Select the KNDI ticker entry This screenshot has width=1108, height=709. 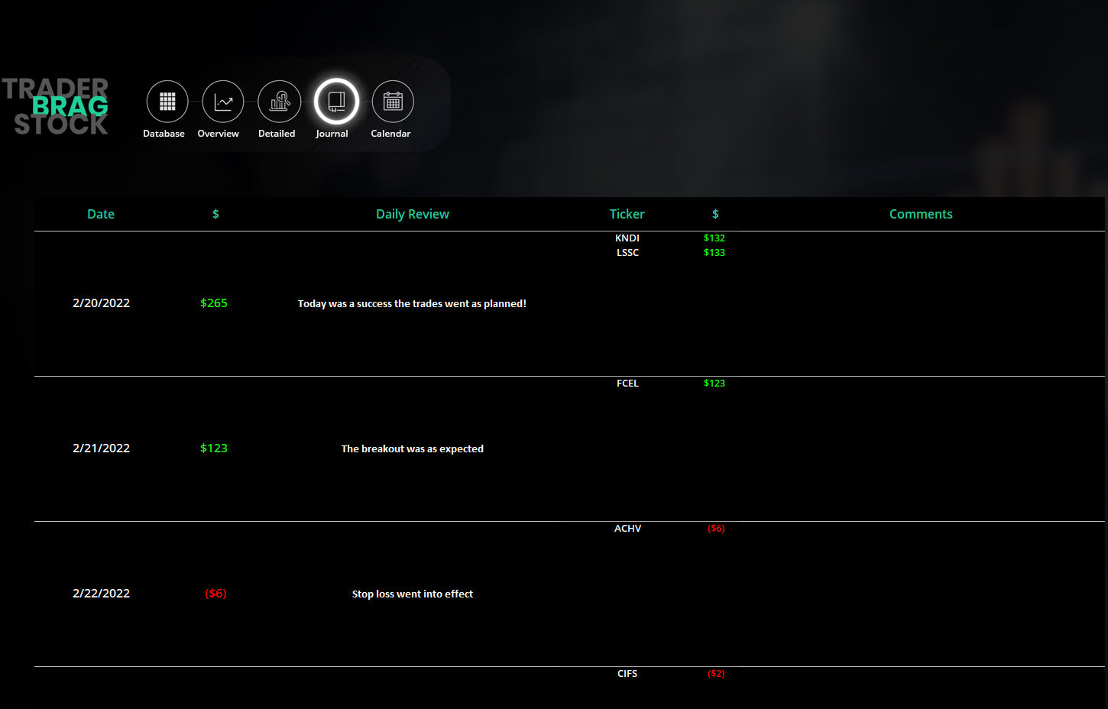627,238
